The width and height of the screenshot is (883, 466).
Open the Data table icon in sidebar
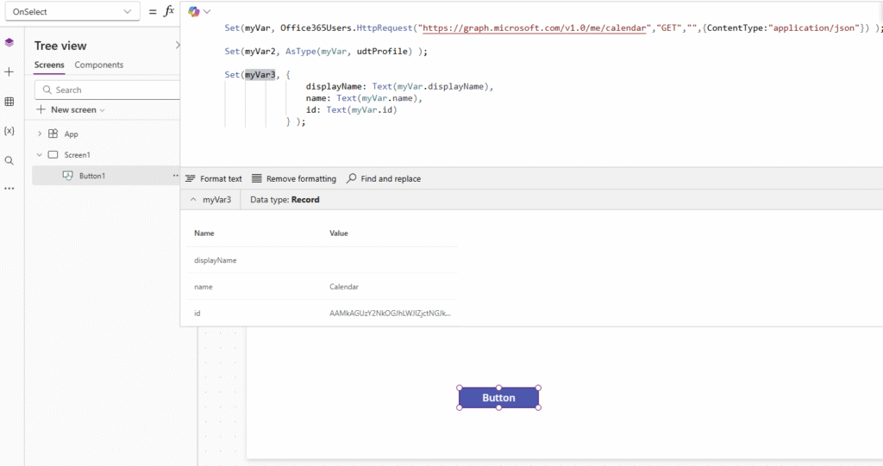pos(9,102)
